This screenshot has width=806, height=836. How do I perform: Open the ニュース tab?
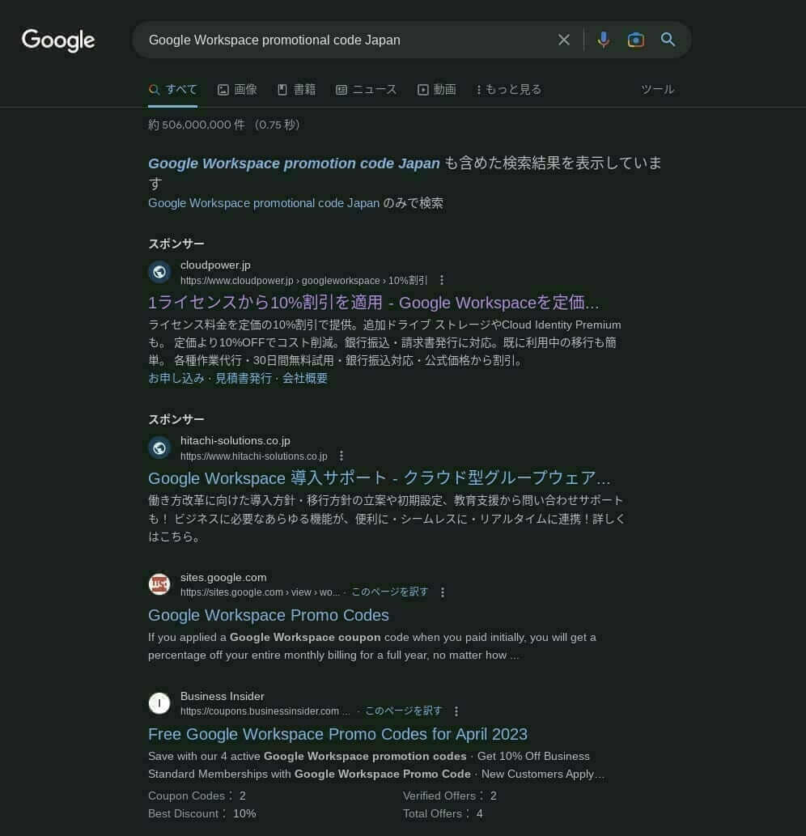(367, 90)
